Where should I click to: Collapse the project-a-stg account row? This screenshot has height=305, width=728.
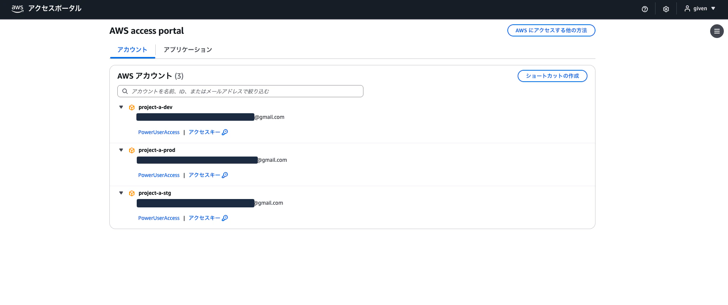pyautogui.click(x=121, y=193)
